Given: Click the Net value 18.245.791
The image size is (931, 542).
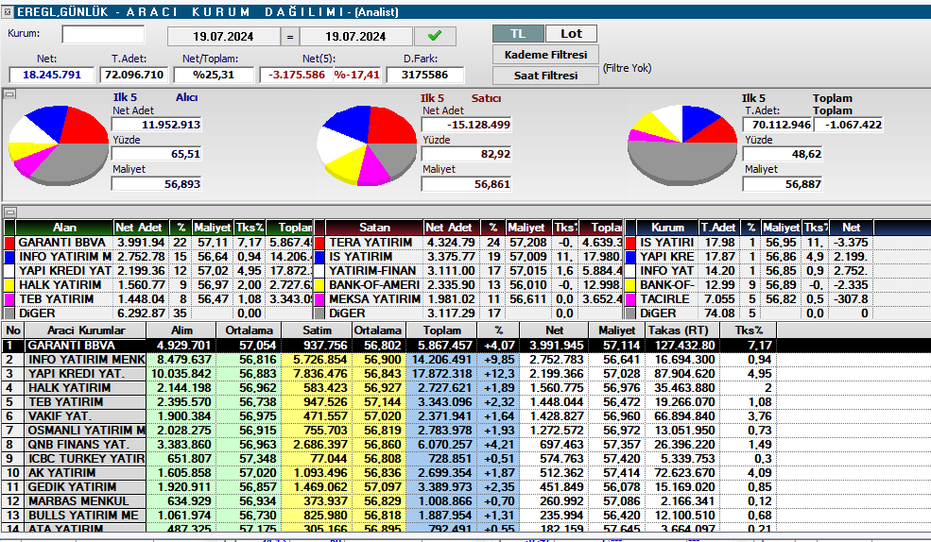Looking at the screenshot, I should coord(52,75).
